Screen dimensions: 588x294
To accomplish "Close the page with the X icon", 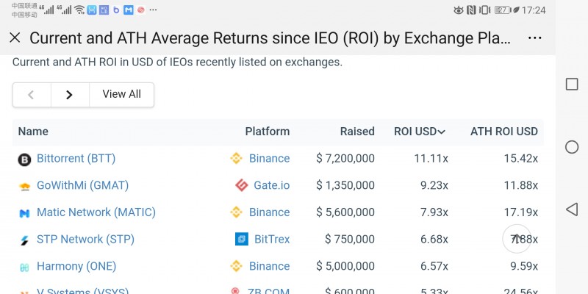I will click(x=15, y=38).
